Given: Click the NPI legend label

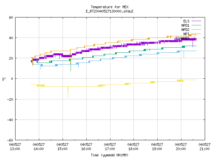Looking at the screenshot, I should [186, 34].
